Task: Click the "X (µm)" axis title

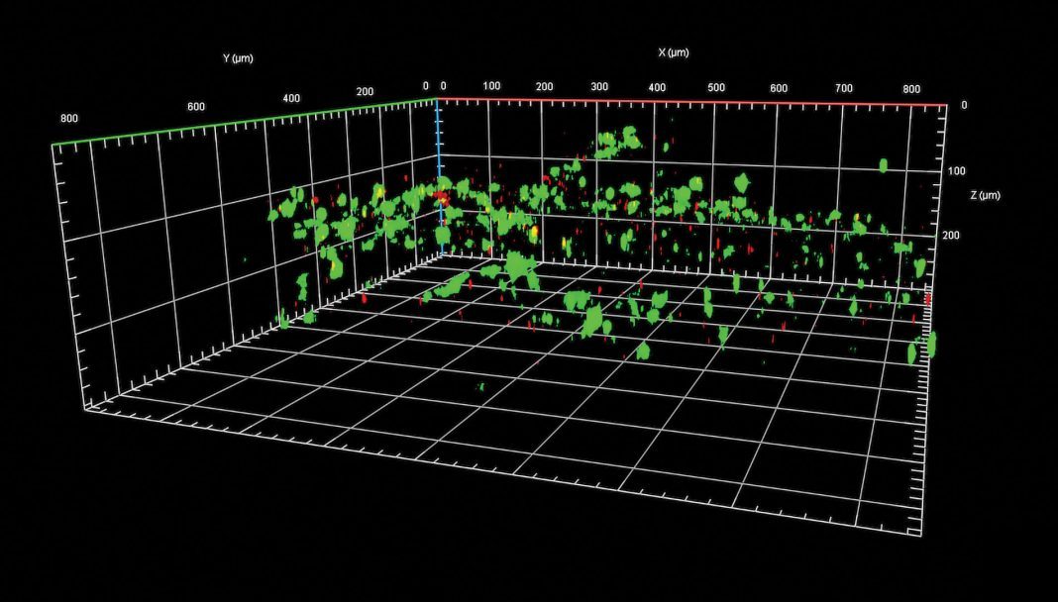Action: pyautogui.click(x=674, y=51)
